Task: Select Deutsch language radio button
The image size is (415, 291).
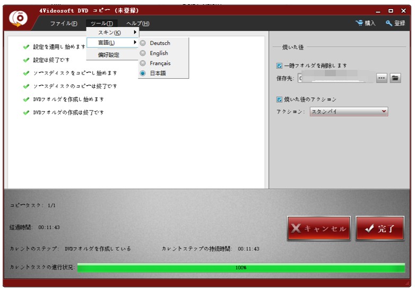Action: coord(143,43)
